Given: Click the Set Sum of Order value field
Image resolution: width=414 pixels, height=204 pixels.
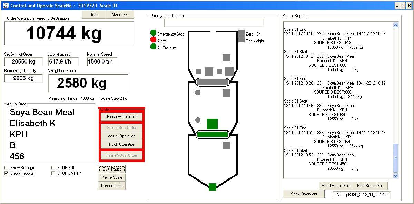Looking at the screenshot, I should 23,62.
